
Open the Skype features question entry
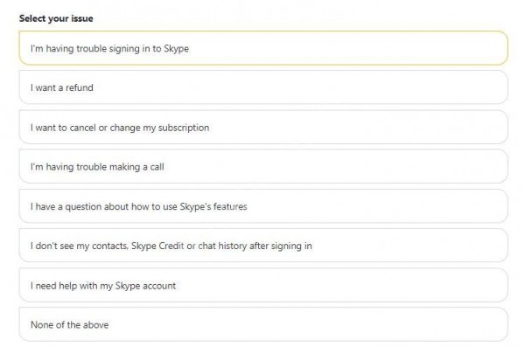pos(263,206)
